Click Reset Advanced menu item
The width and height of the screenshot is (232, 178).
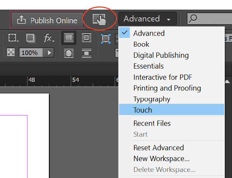tap(172, 147)
